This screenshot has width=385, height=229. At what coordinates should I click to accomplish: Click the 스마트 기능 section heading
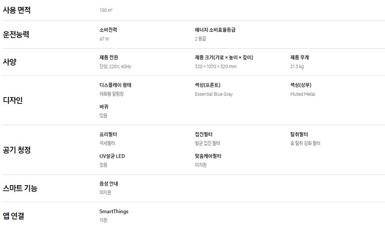20,188
